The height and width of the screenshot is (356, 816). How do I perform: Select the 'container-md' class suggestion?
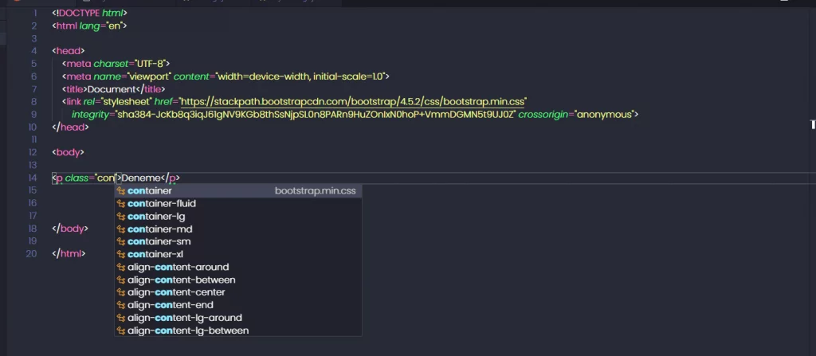pyautogui.click(x=237, y=229)
